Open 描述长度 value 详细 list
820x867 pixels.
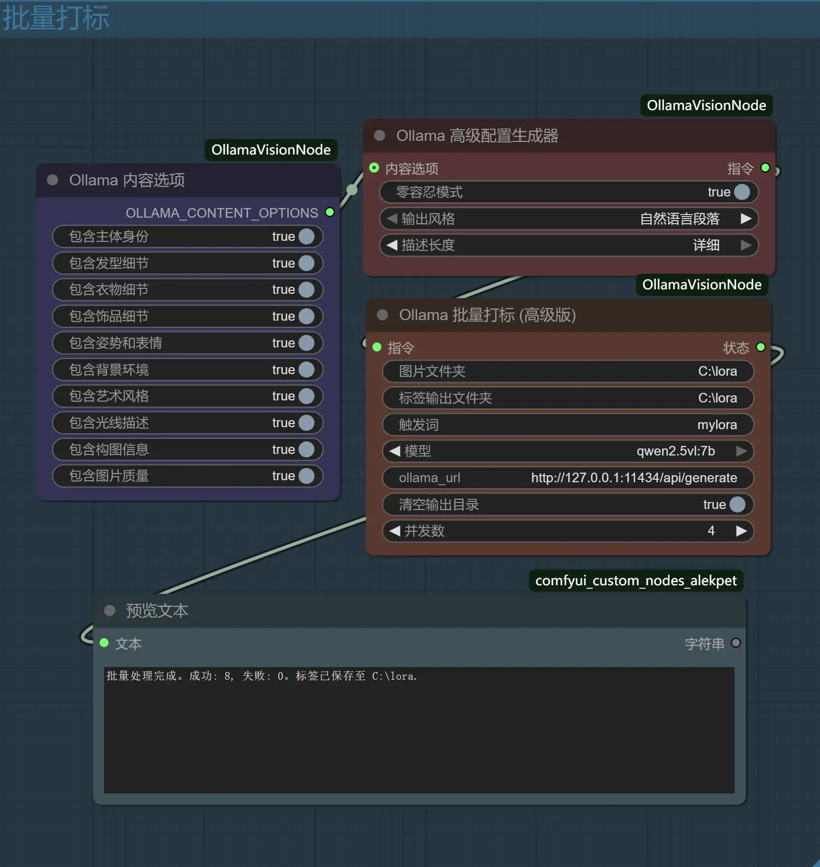706,245
